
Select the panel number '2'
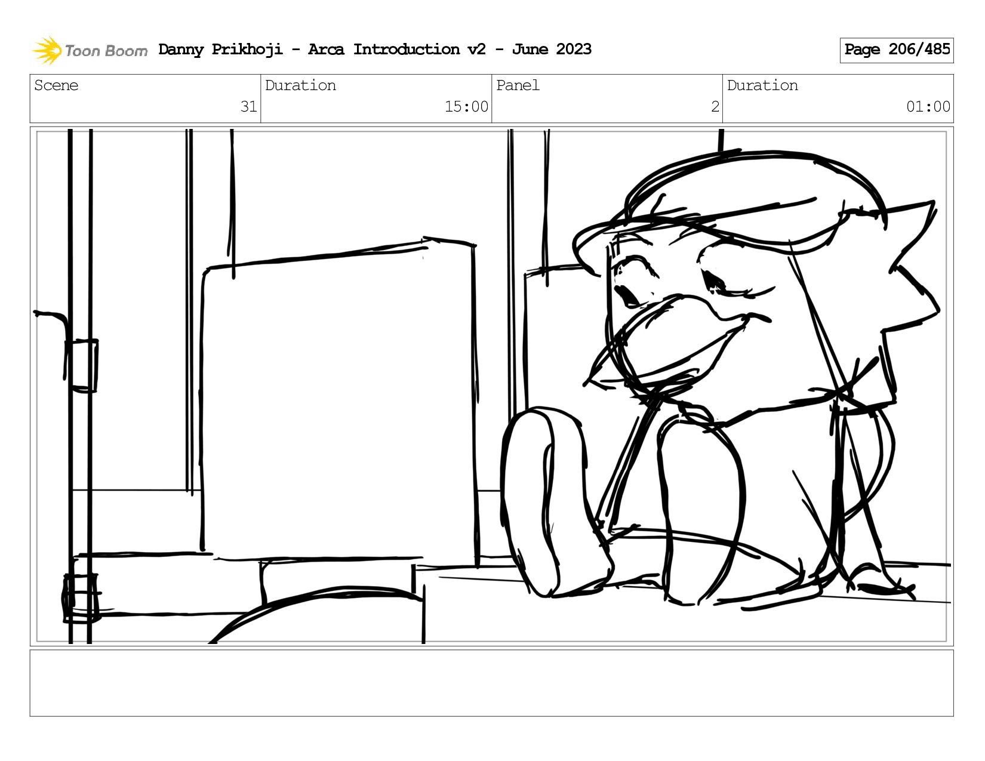tap(715, 107)
